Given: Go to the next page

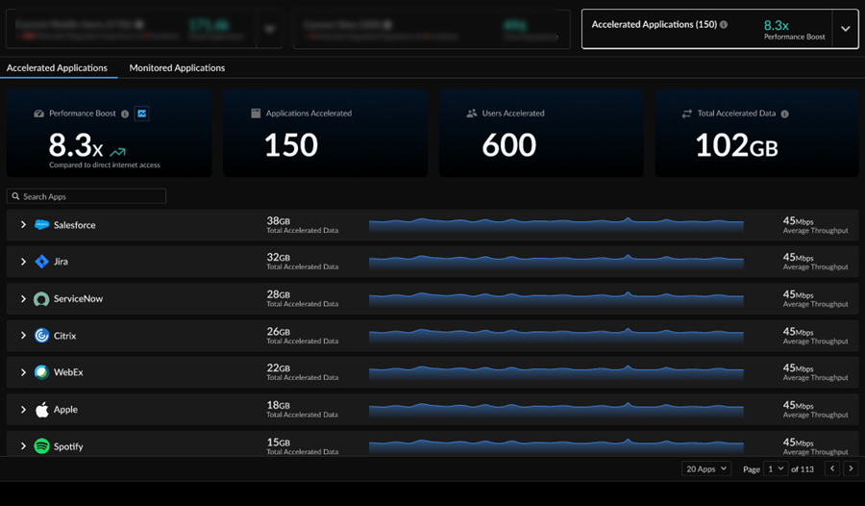Looking at the screenshot, I should (x=851, y=469).
